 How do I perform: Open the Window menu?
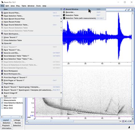pyautogui.click(x=31, y=6)
